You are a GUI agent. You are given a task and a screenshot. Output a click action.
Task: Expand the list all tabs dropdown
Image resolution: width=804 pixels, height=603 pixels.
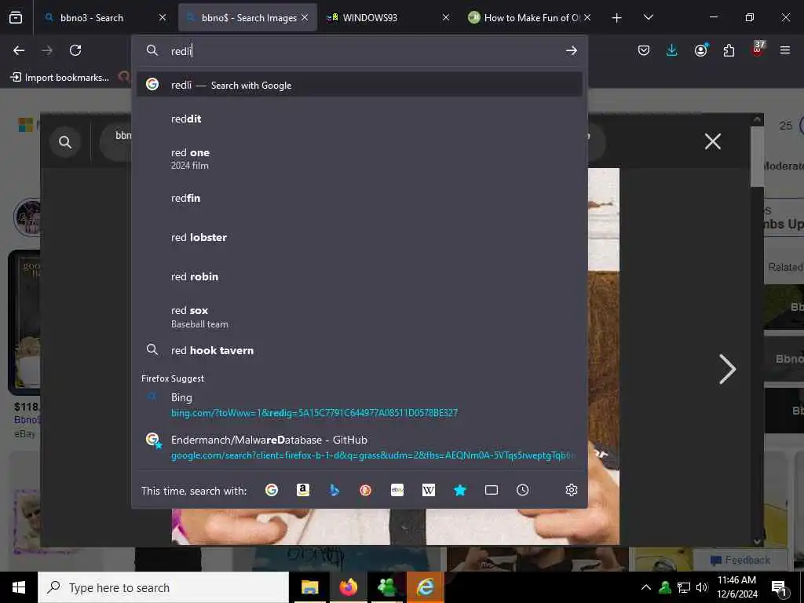pyautogui.click(x=648, y=17)
